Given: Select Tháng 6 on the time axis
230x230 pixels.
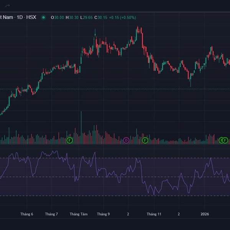Looking at the screenshot, I should (27, 214).
